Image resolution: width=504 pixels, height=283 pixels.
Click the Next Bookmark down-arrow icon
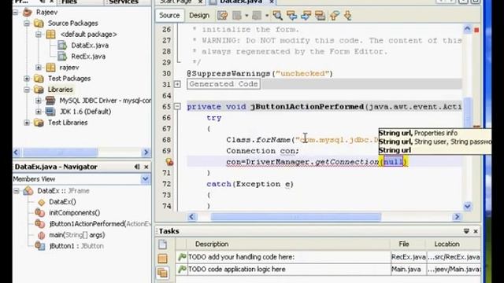click(x=348, y=16)
